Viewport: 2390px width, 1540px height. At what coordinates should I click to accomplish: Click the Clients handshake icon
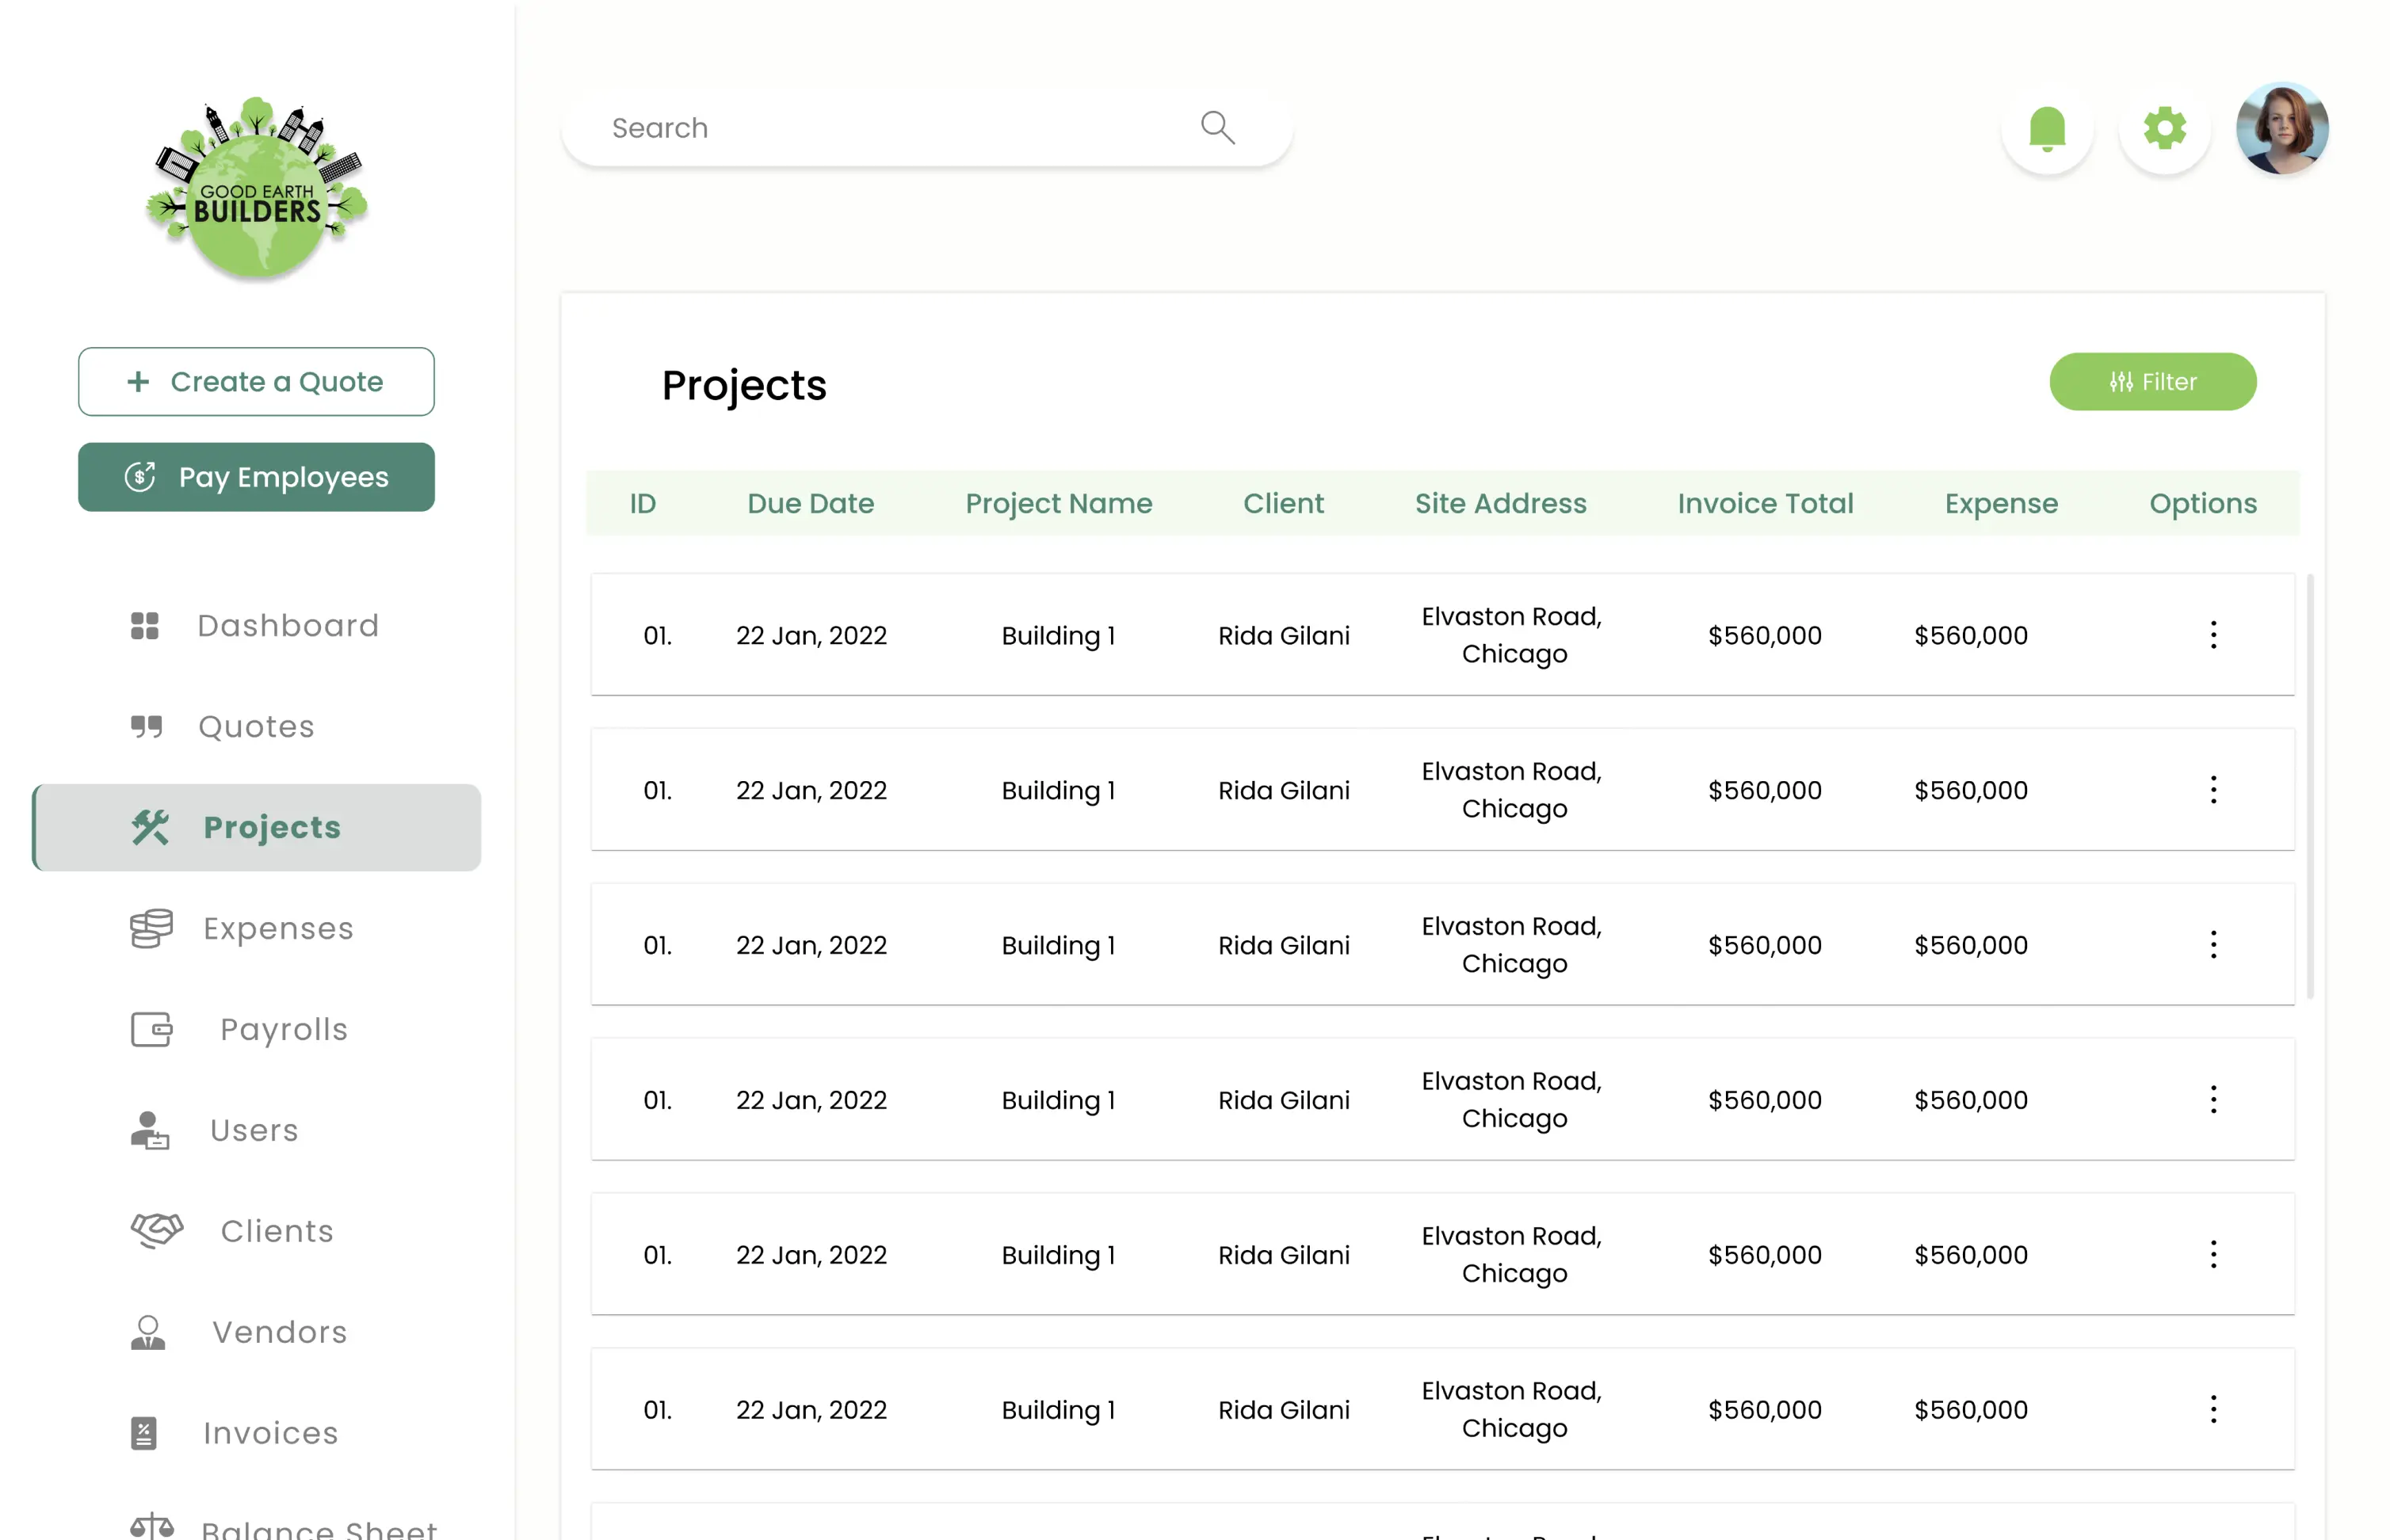click(x=156, y=1230)
